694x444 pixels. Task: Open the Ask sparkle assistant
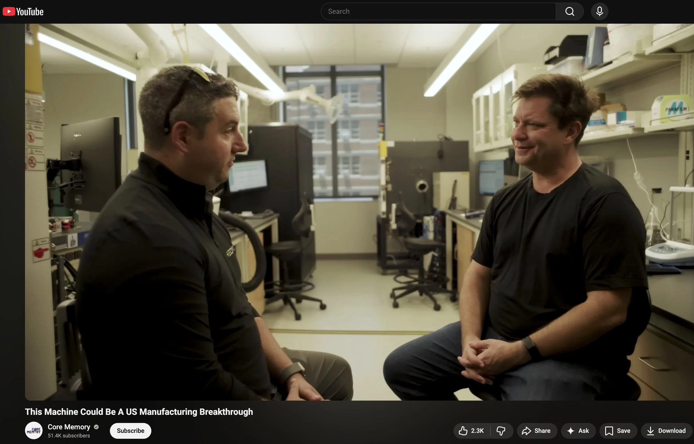(x=578, y=431)
